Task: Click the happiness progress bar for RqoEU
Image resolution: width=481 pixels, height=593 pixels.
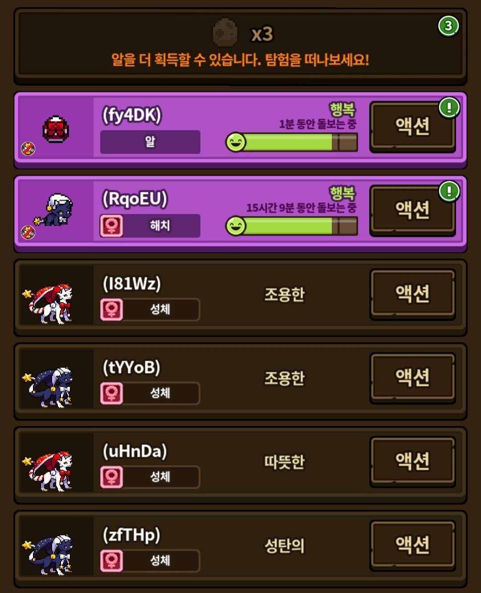Action: click(292, 226)
